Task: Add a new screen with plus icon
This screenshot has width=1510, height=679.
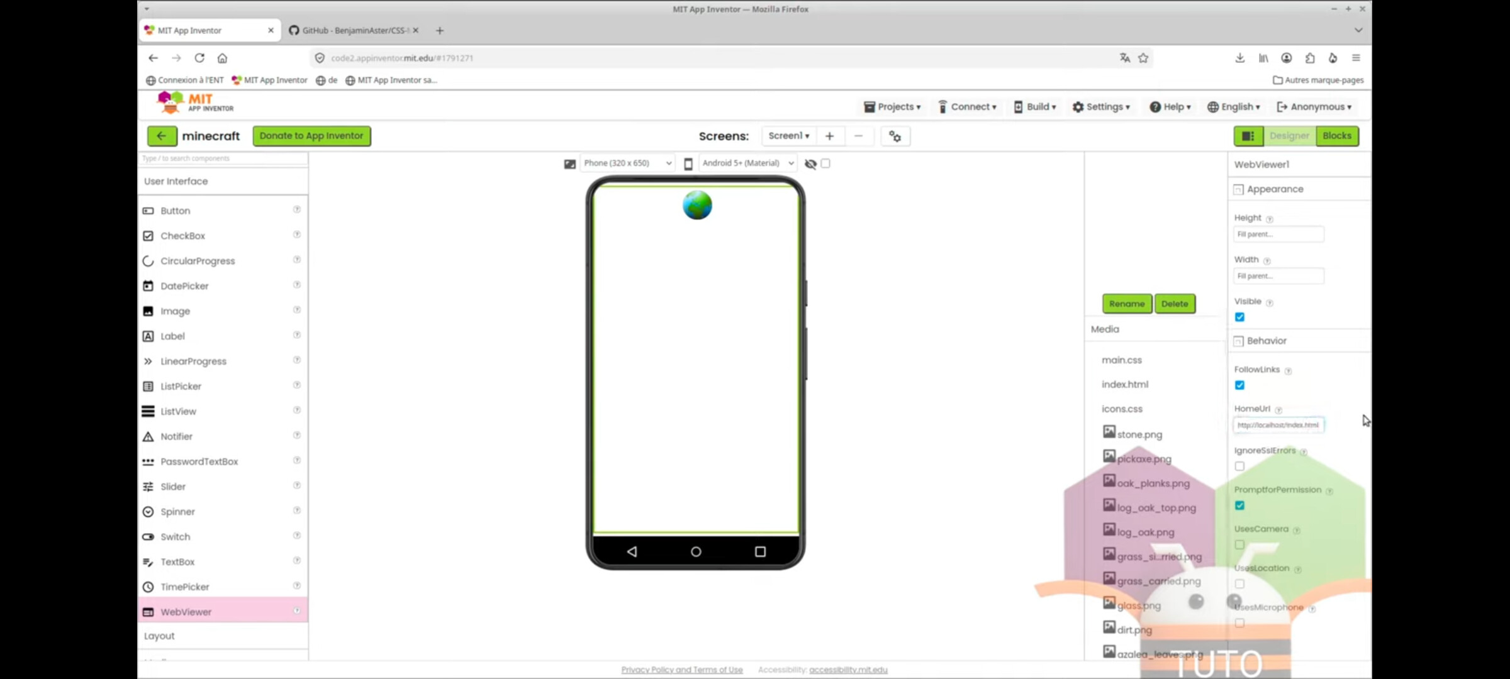Action: tap(830, 136)
